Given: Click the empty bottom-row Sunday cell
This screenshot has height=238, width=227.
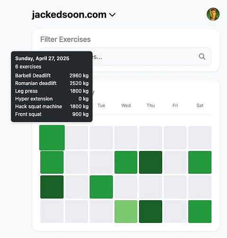Looking at the screenshot, I should click(x=52, y=212).
